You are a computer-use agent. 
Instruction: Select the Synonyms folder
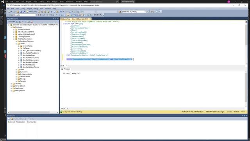coord(24,72)
